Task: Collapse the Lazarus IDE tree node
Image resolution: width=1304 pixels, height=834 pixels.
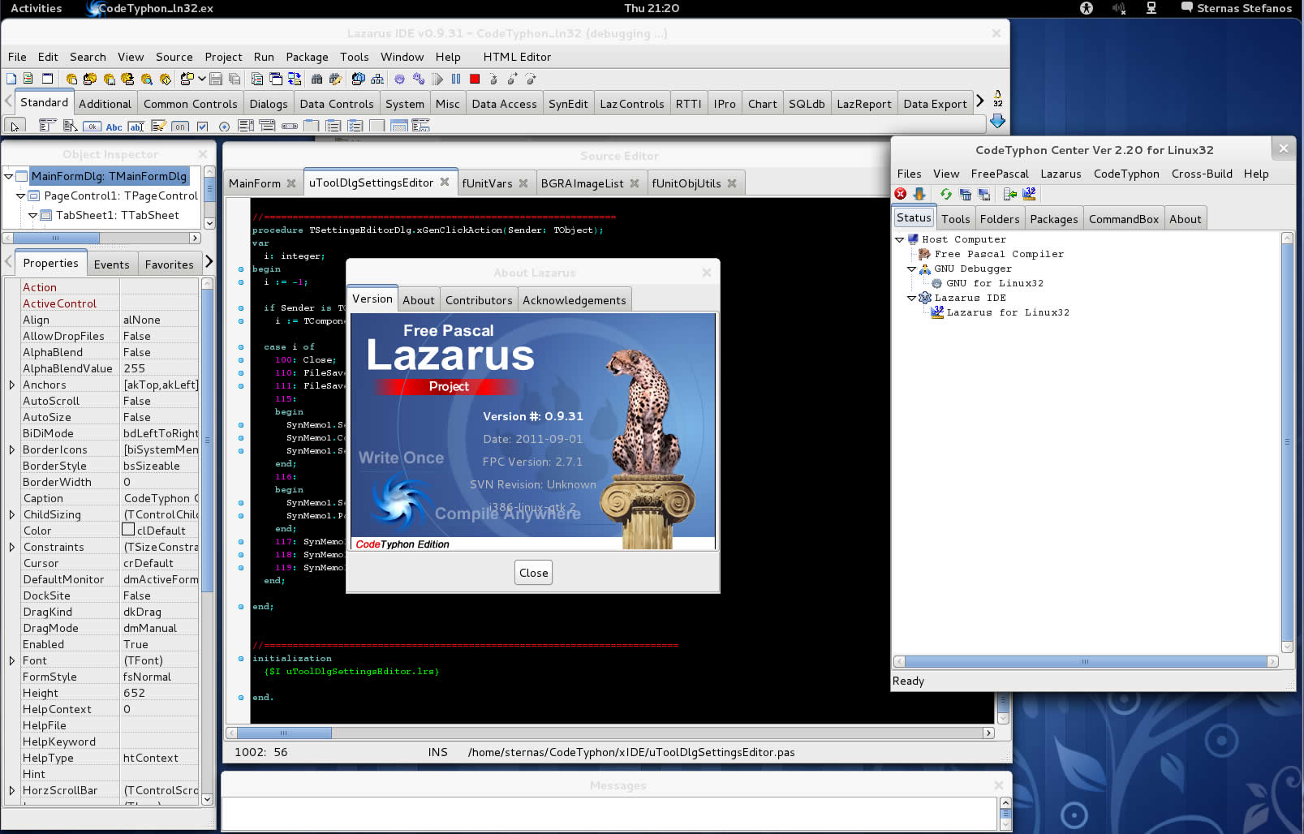Action: click(911, 298)
